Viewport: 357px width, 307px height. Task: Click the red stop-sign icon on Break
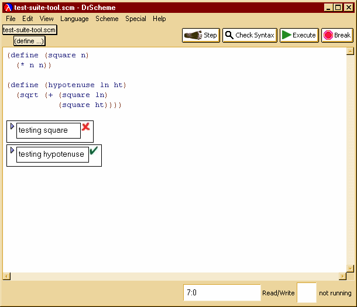click(x=328, y=35)
